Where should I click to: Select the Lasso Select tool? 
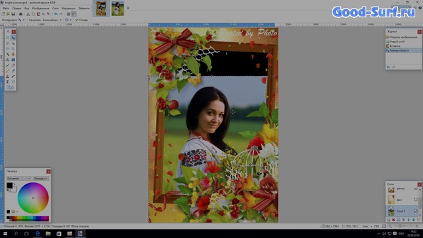coord(7,43)
